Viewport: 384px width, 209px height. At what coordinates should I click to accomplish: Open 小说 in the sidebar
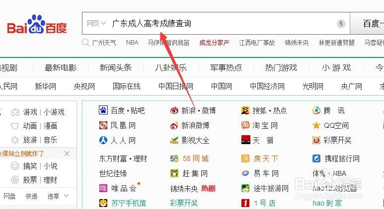[50, 166]
